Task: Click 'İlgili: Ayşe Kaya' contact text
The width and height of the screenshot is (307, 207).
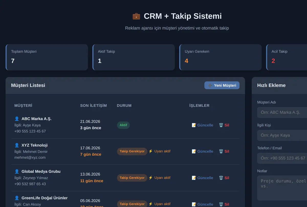Action: (x=27, y=125)
